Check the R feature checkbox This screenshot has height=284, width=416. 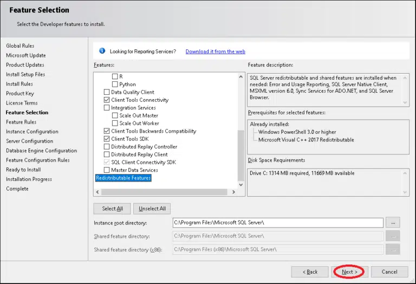115,76
